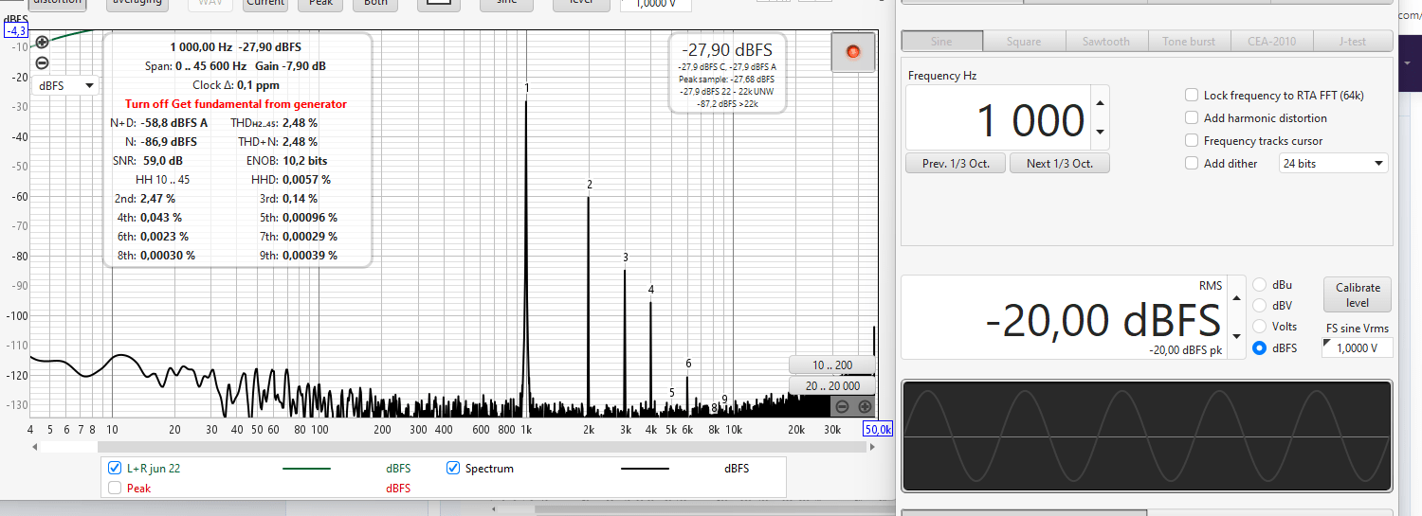This screenshot has height=516, width=1422.
Task: Click the ENOB: 10,2 bits reading
Action: tap(286, 161)
